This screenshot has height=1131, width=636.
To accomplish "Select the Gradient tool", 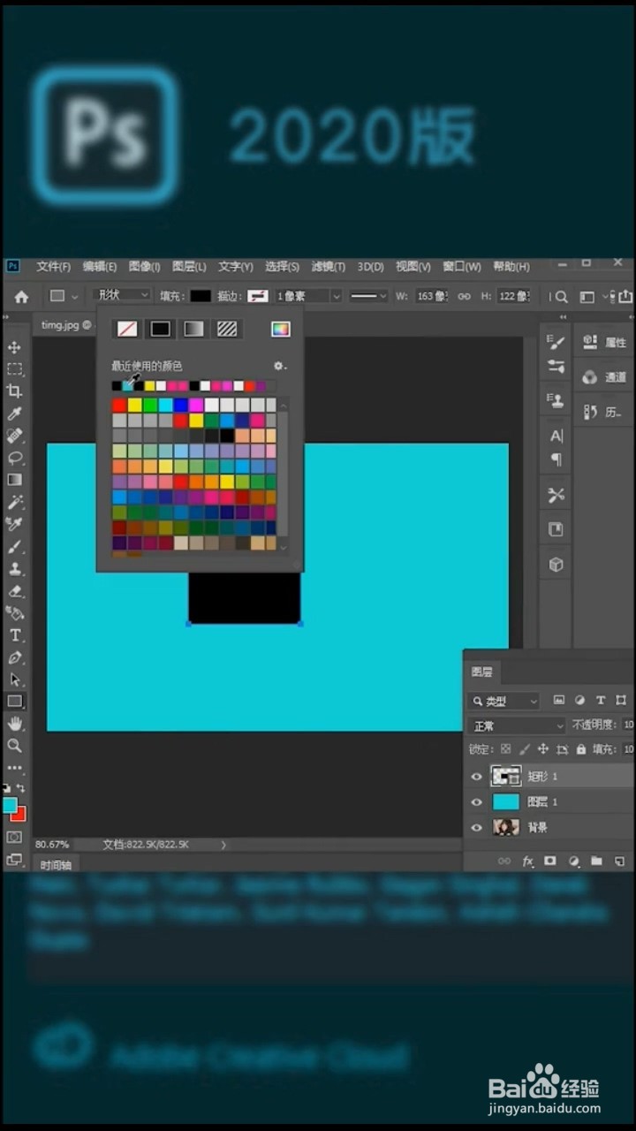I will 14,480.
